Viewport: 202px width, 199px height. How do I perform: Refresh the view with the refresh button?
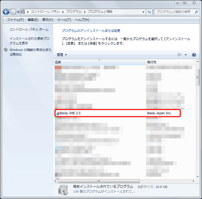[x=149, y=12]
